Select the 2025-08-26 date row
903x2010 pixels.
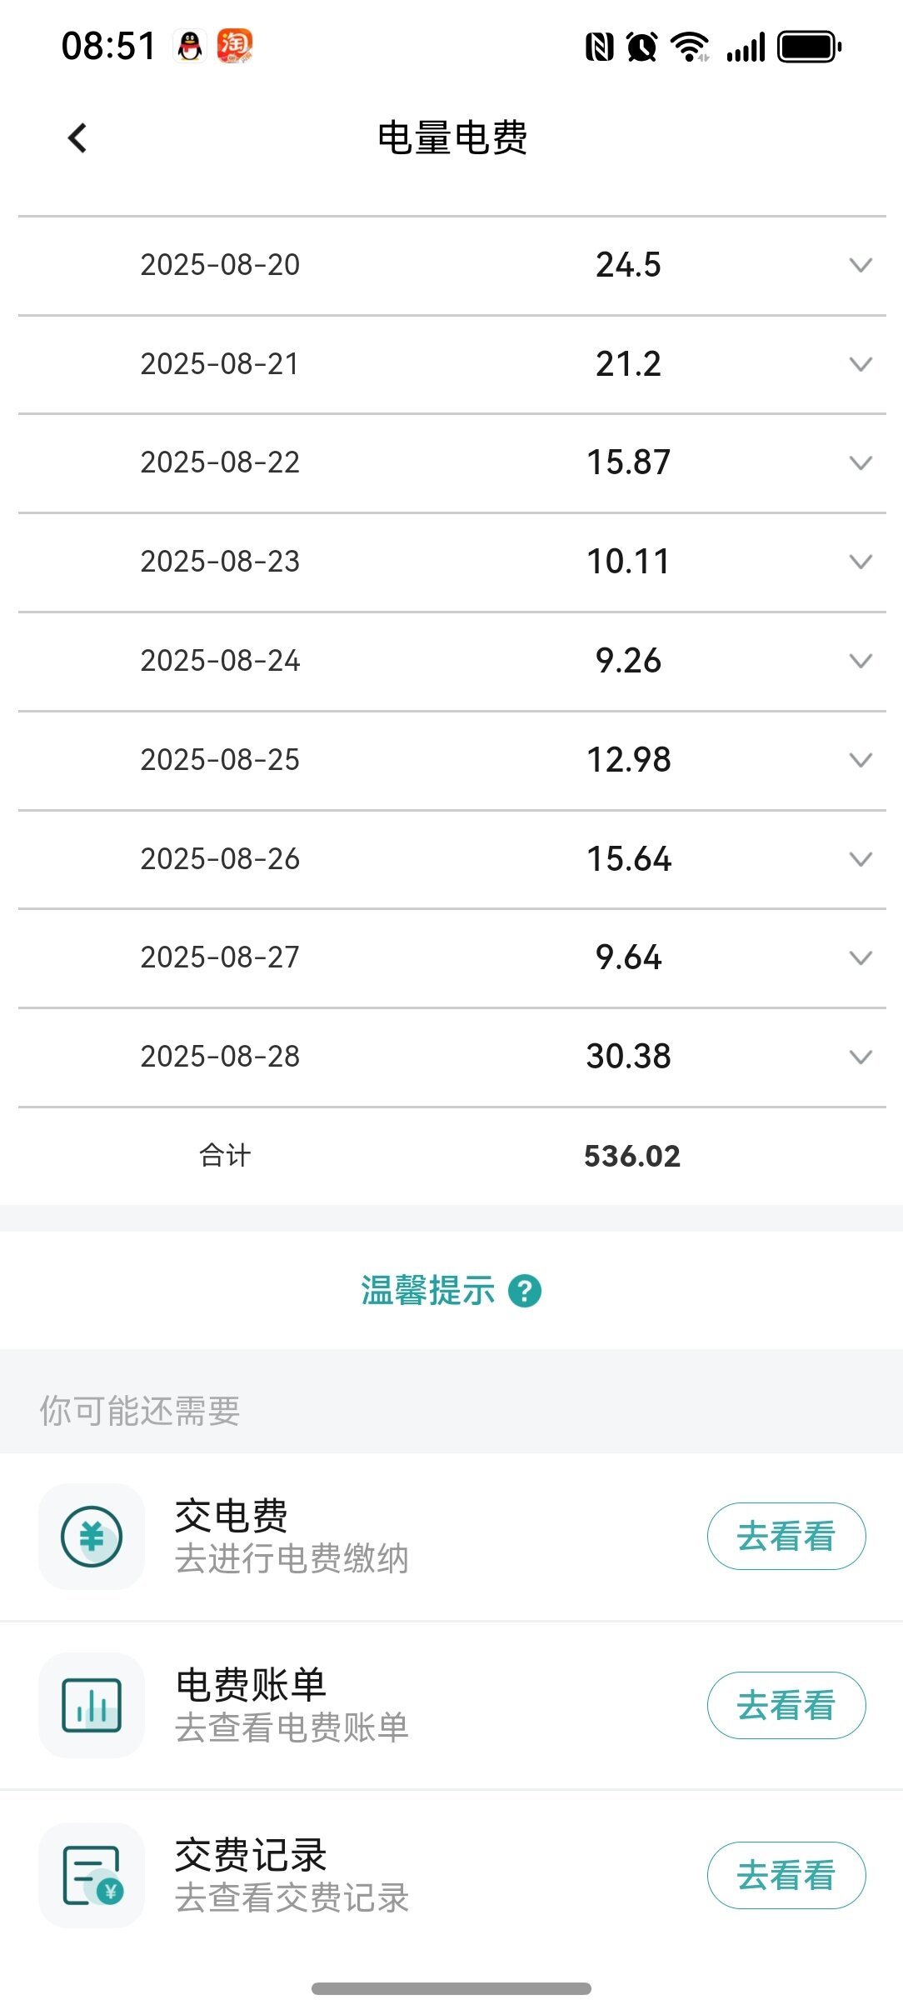tap(220, 859)
